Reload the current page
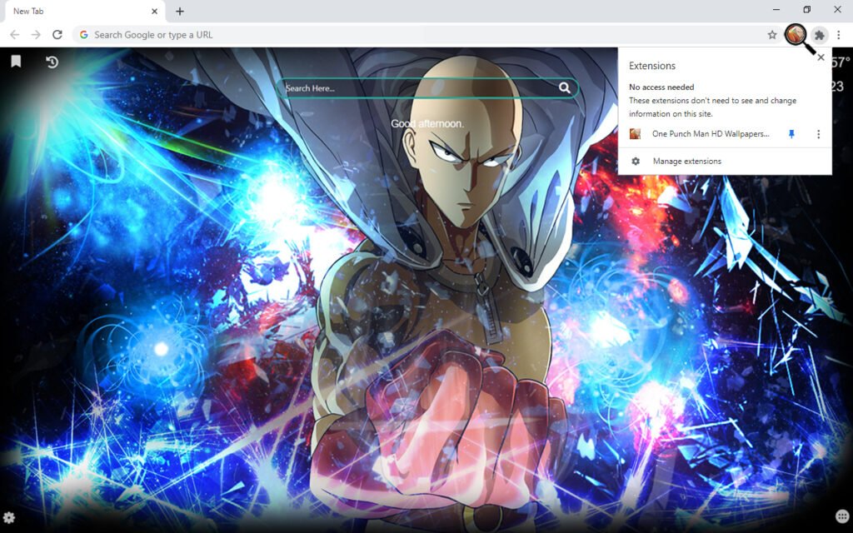The image size is (853, 533). click(x=57, y=35)
